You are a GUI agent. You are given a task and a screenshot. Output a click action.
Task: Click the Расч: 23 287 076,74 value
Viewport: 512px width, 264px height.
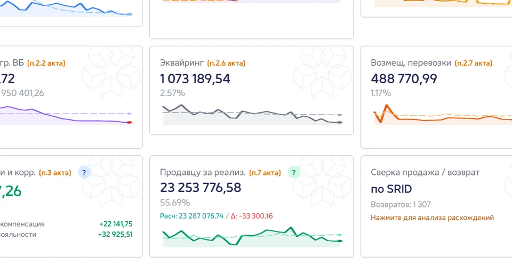191,216
